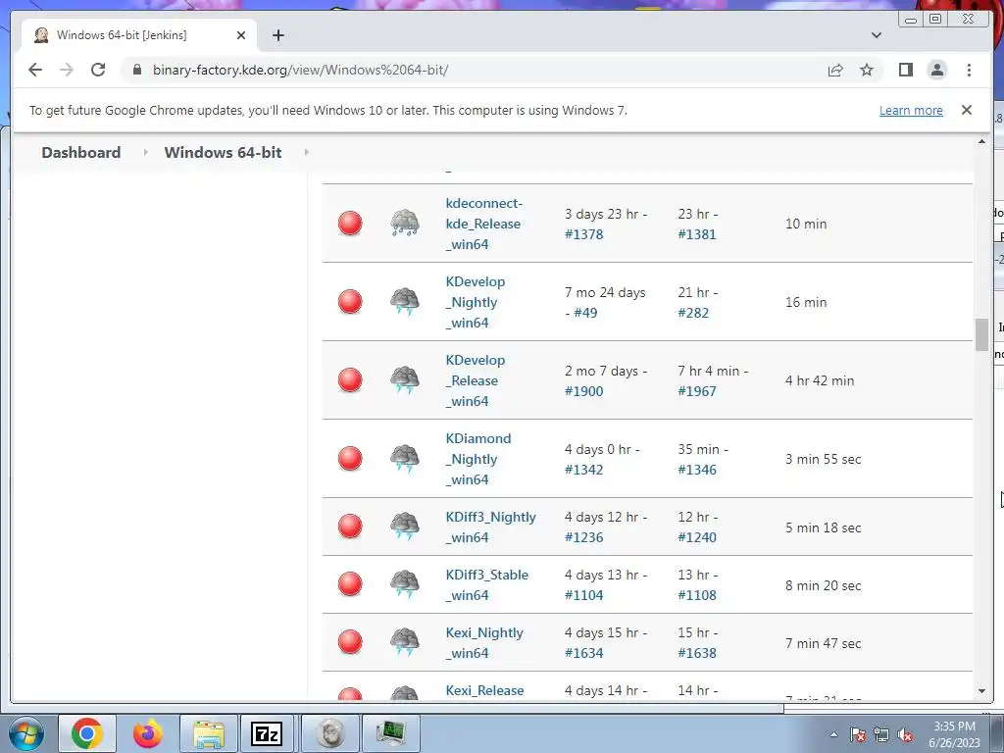Share this page using the share icon
This screenshot has height=753, width=1004.
click(x=835, y=70)
